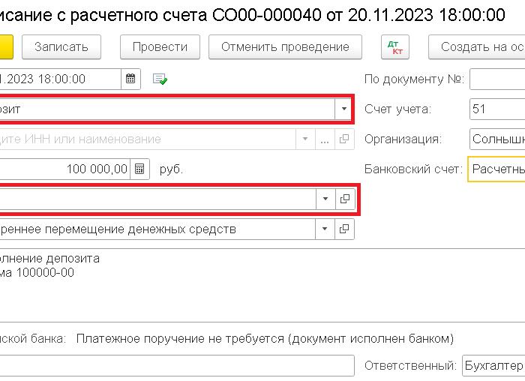Image resolution: width=525 pixels, height=381 pixels.
Task: Click the date field showing 18:00:00
Action: coord(60,79)
